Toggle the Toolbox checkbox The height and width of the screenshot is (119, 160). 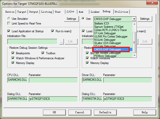[x=43, y=53]
